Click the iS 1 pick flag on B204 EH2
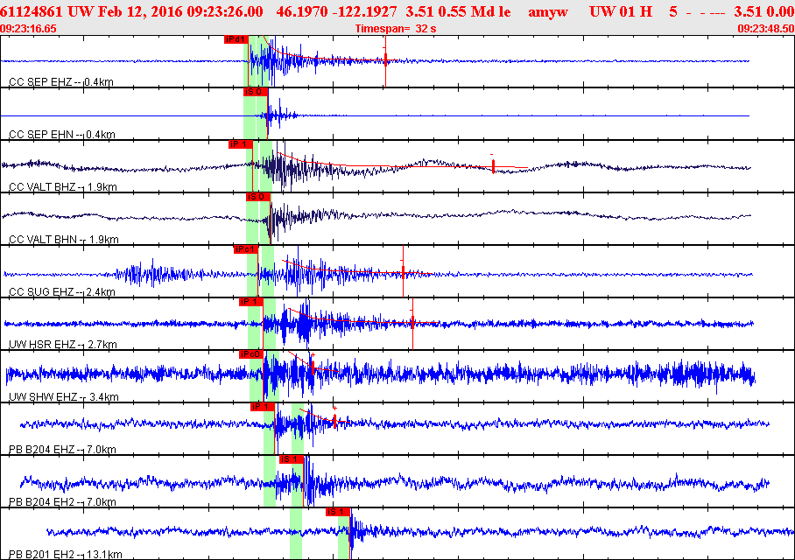The width and height of the screenshot is (795, 560). 292,459
